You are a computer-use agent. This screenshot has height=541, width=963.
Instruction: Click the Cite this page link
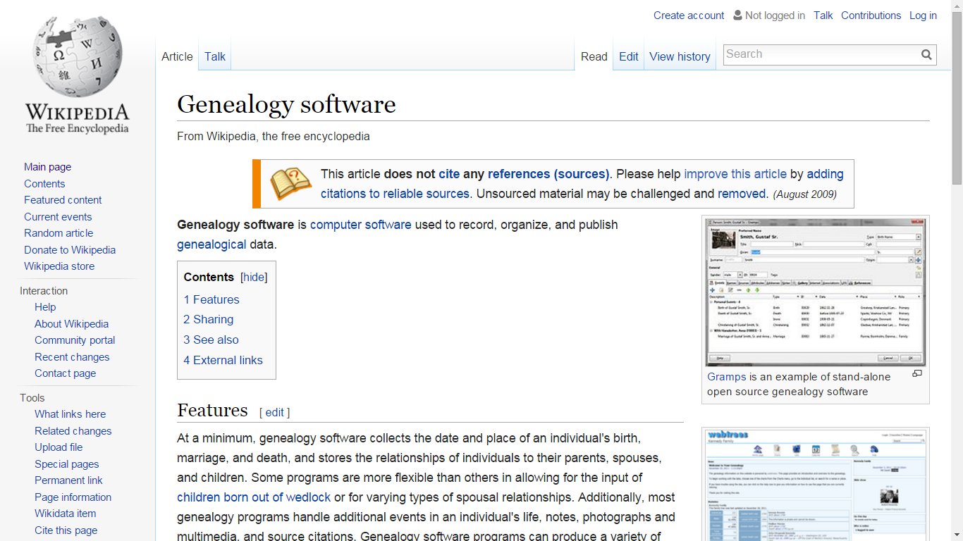(x=66, y=530)
